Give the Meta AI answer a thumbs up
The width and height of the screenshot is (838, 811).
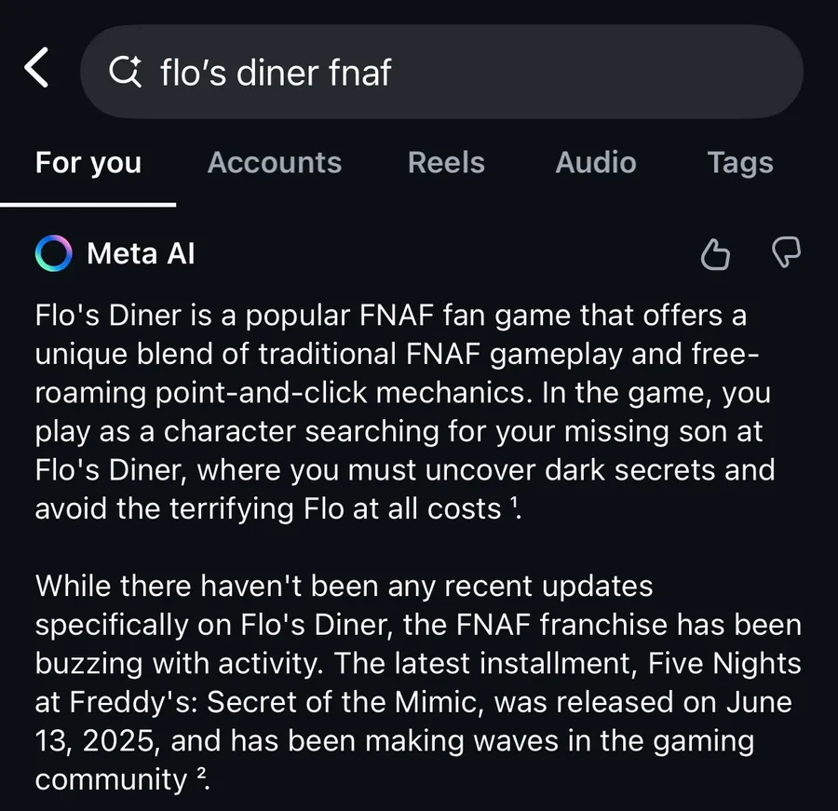tap(715, 253)
